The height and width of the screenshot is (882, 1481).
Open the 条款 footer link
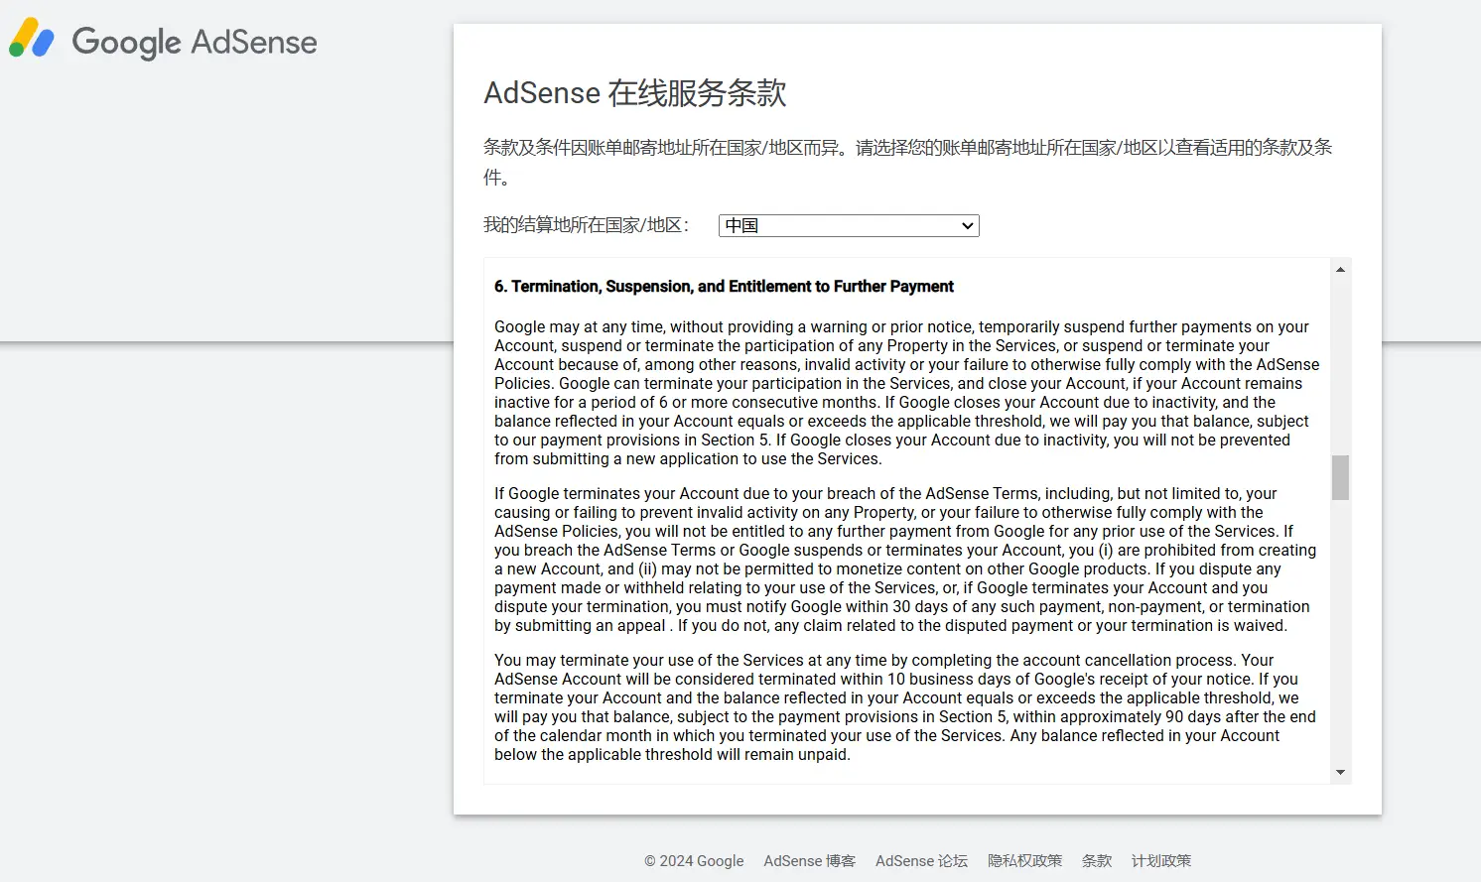click(x=1097, y=861)
